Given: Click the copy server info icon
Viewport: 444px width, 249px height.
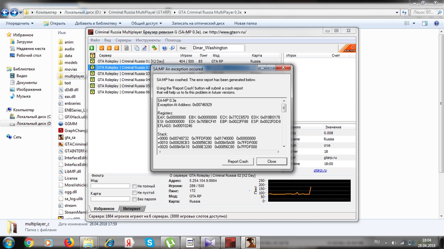Looking at the screenshot, I should point(137,48).
